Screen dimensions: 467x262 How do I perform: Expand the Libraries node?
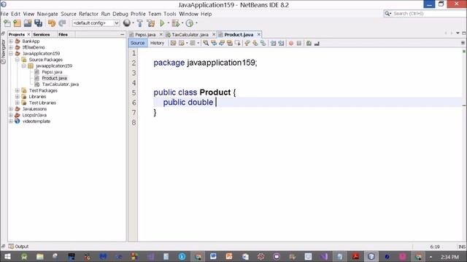pos(18,97)
